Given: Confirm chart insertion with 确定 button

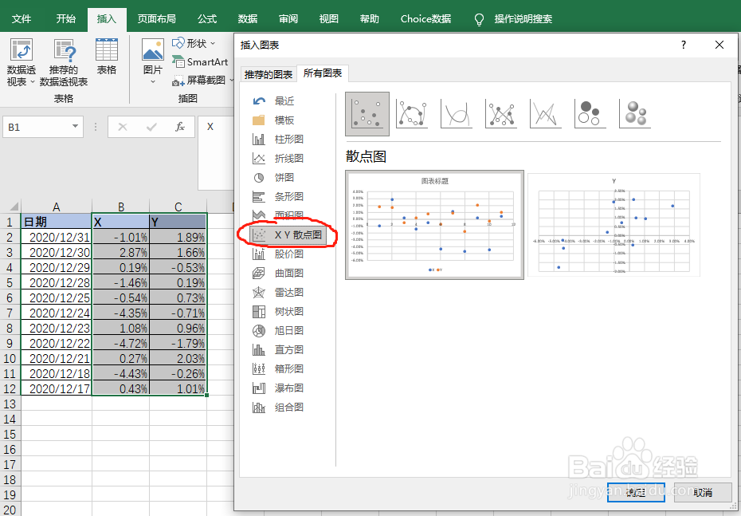Looking at the screenshot, I should coord(635,492).
